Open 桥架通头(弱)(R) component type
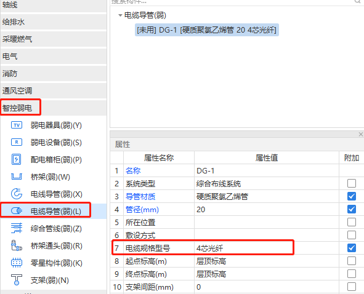364x294 pixels. click(x=57, y=246)
